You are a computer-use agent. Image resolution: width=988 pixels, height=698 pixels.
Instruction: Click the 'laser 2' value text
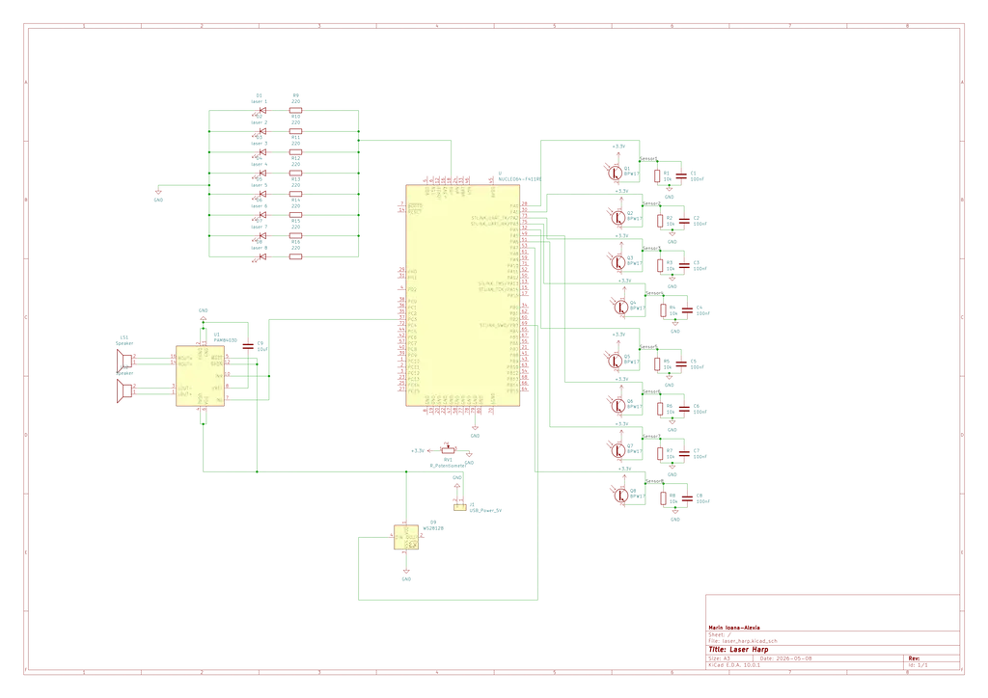tap(259, 122)
